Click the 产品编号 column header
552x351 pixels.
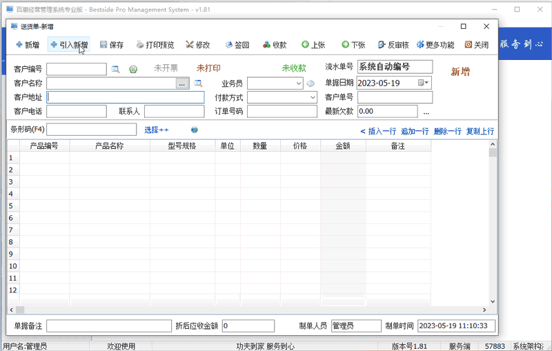pyautogui.click(x=44, y=146)
